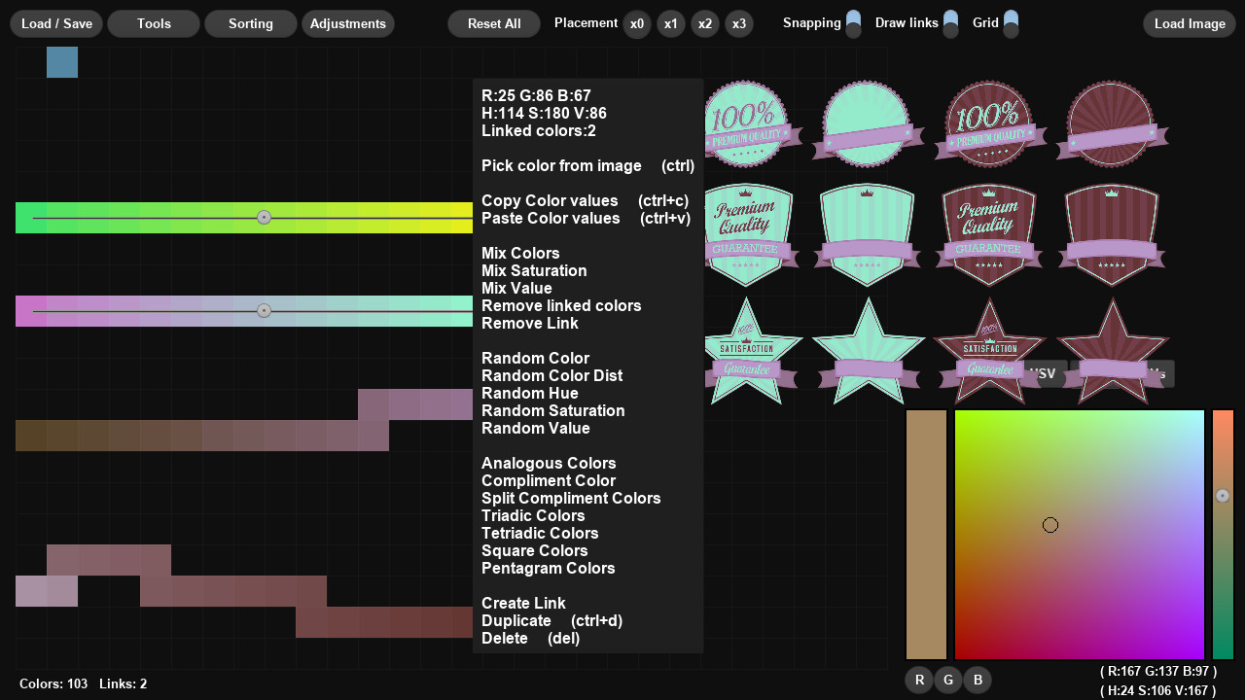1245x700 pixels.
Task: Choose Mix Colors from context menu
Action: click(520, 253)
